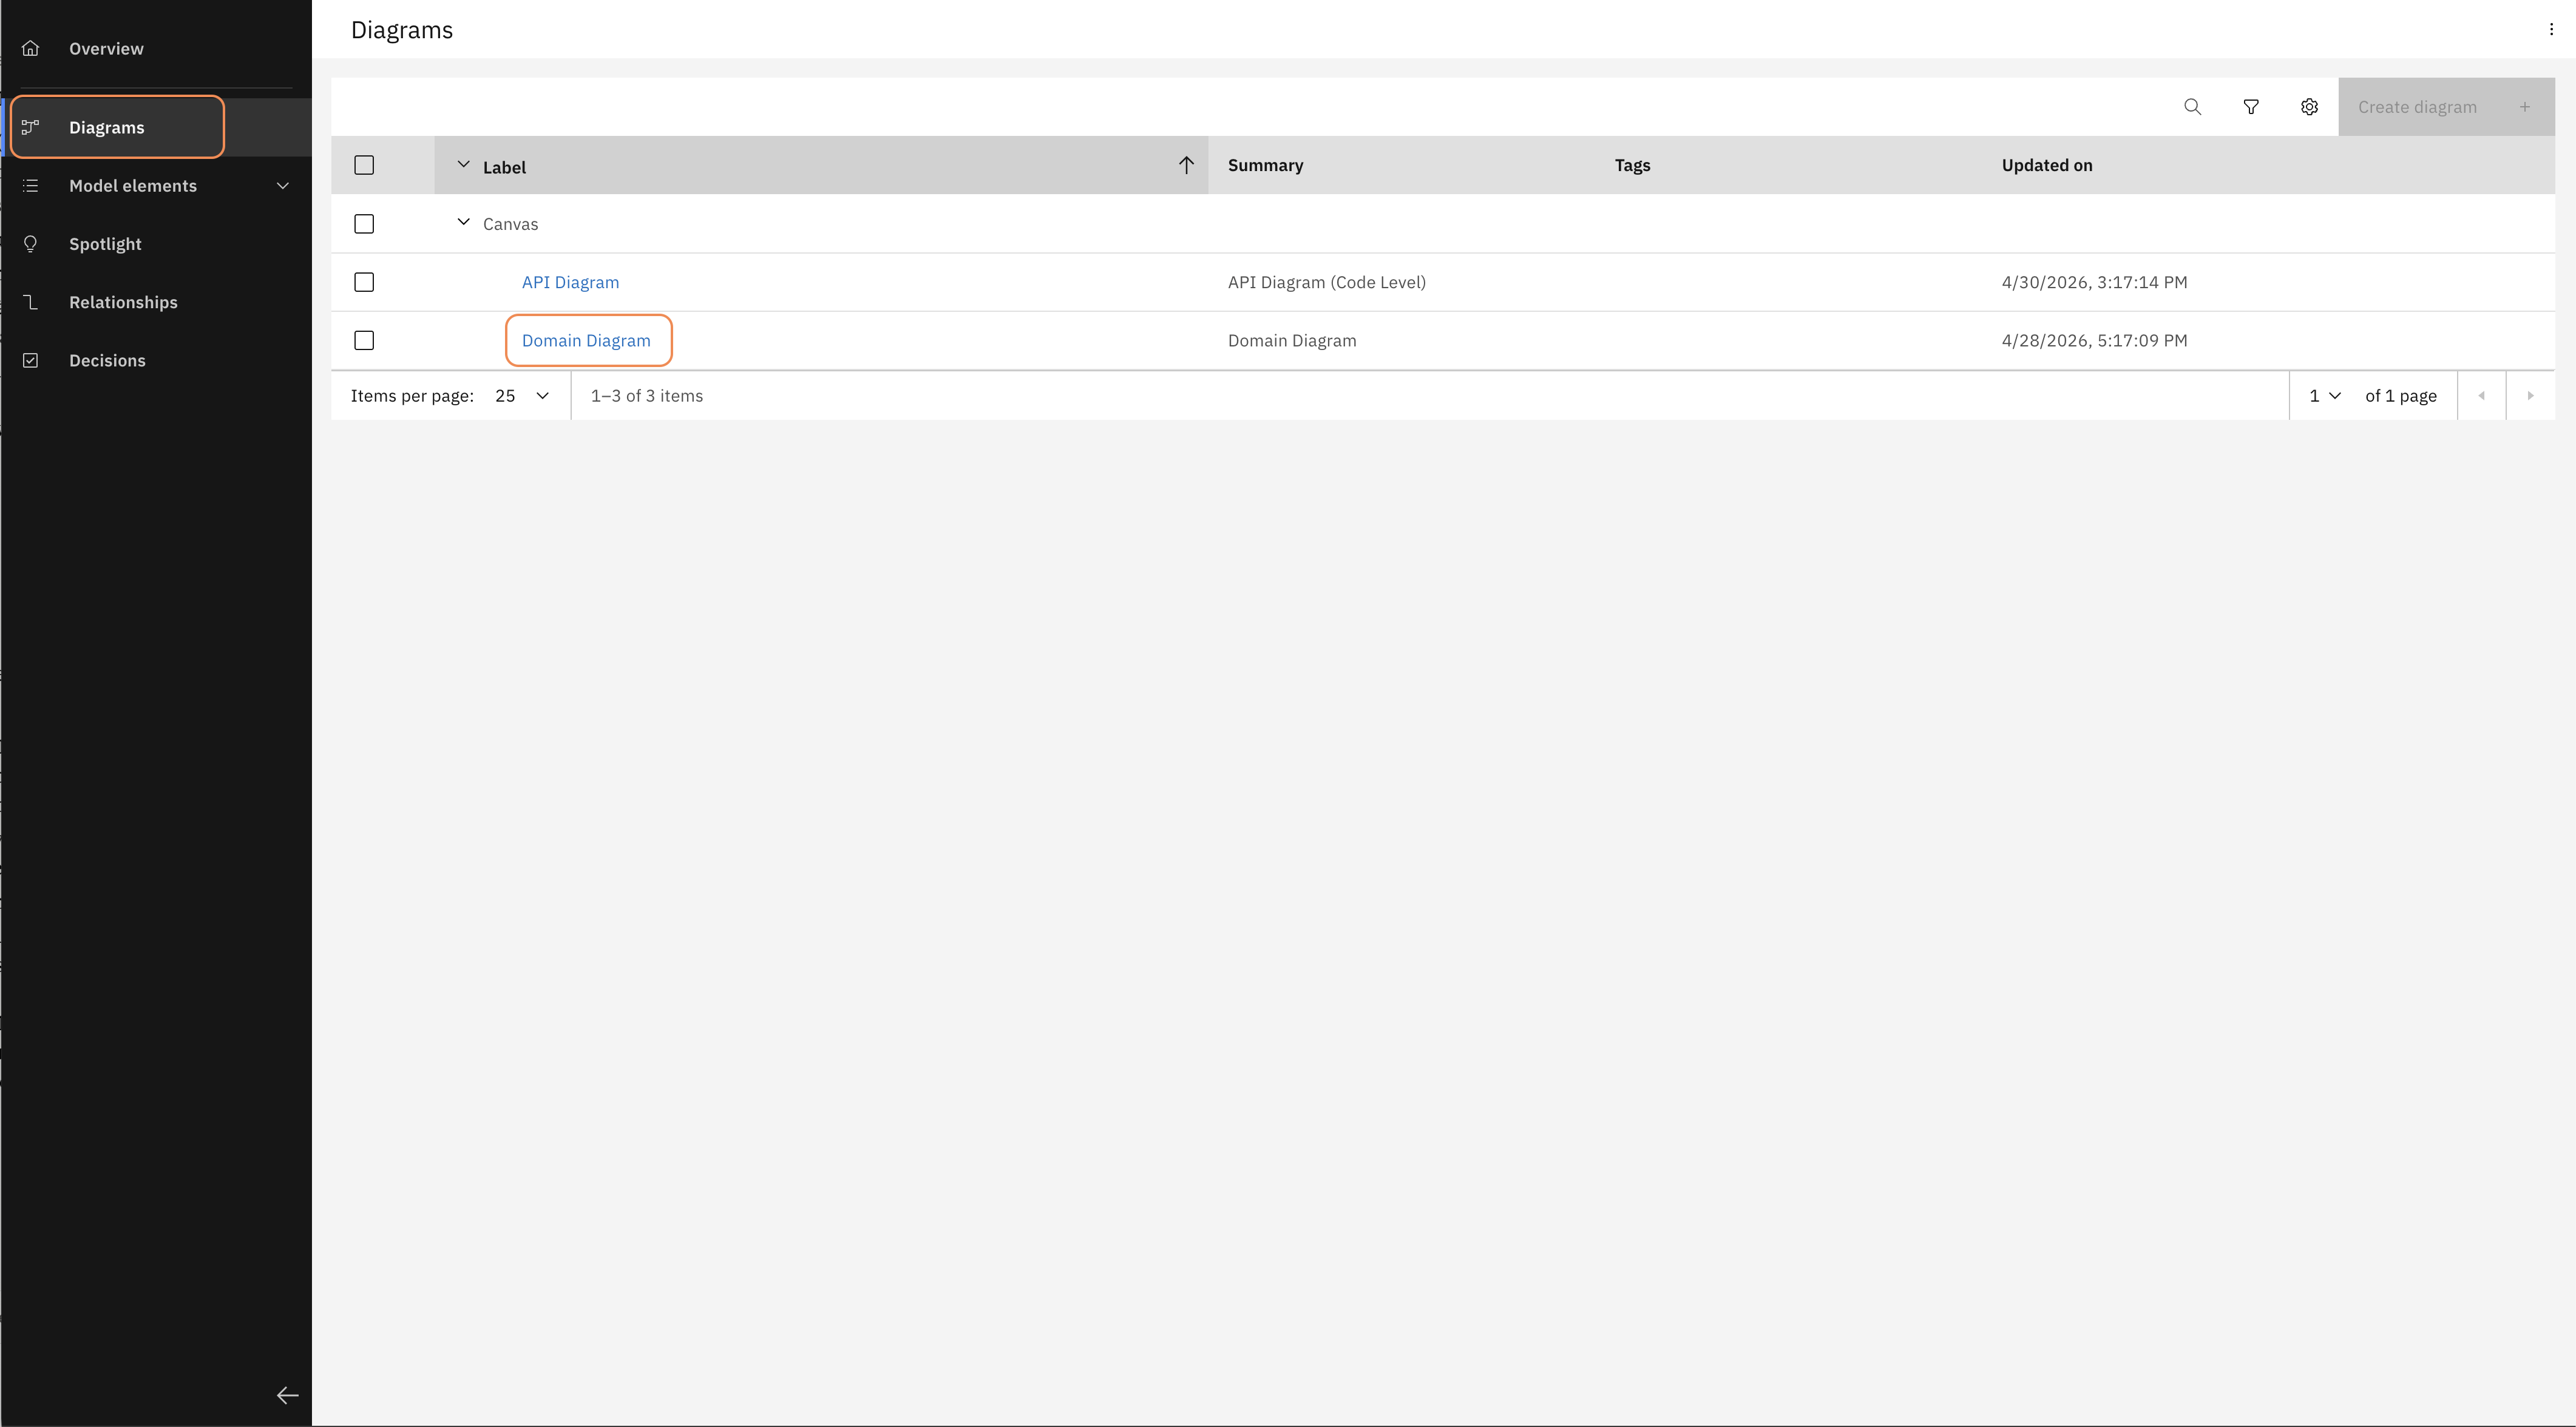Open the vertical ellipsis overflow menu
Viewport: 2576px width, 1427px height.
click(x=2551, y=29)
